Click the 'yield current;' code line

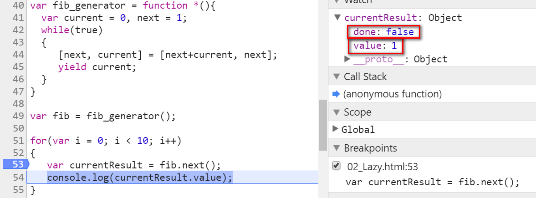(x=97, y=67)
